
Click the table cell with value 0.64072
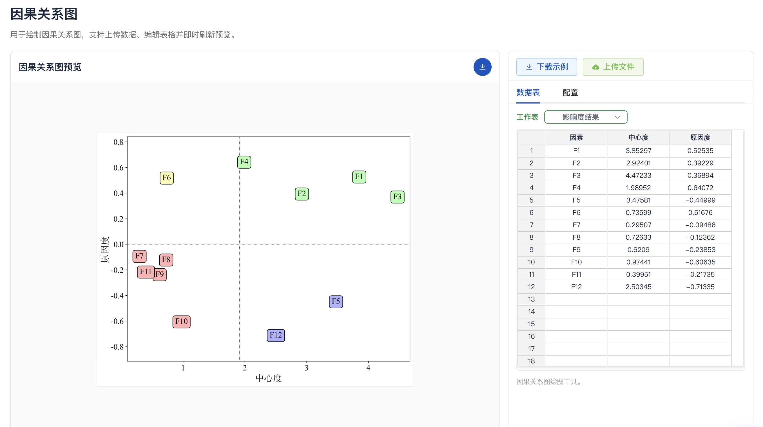point(700,188)
